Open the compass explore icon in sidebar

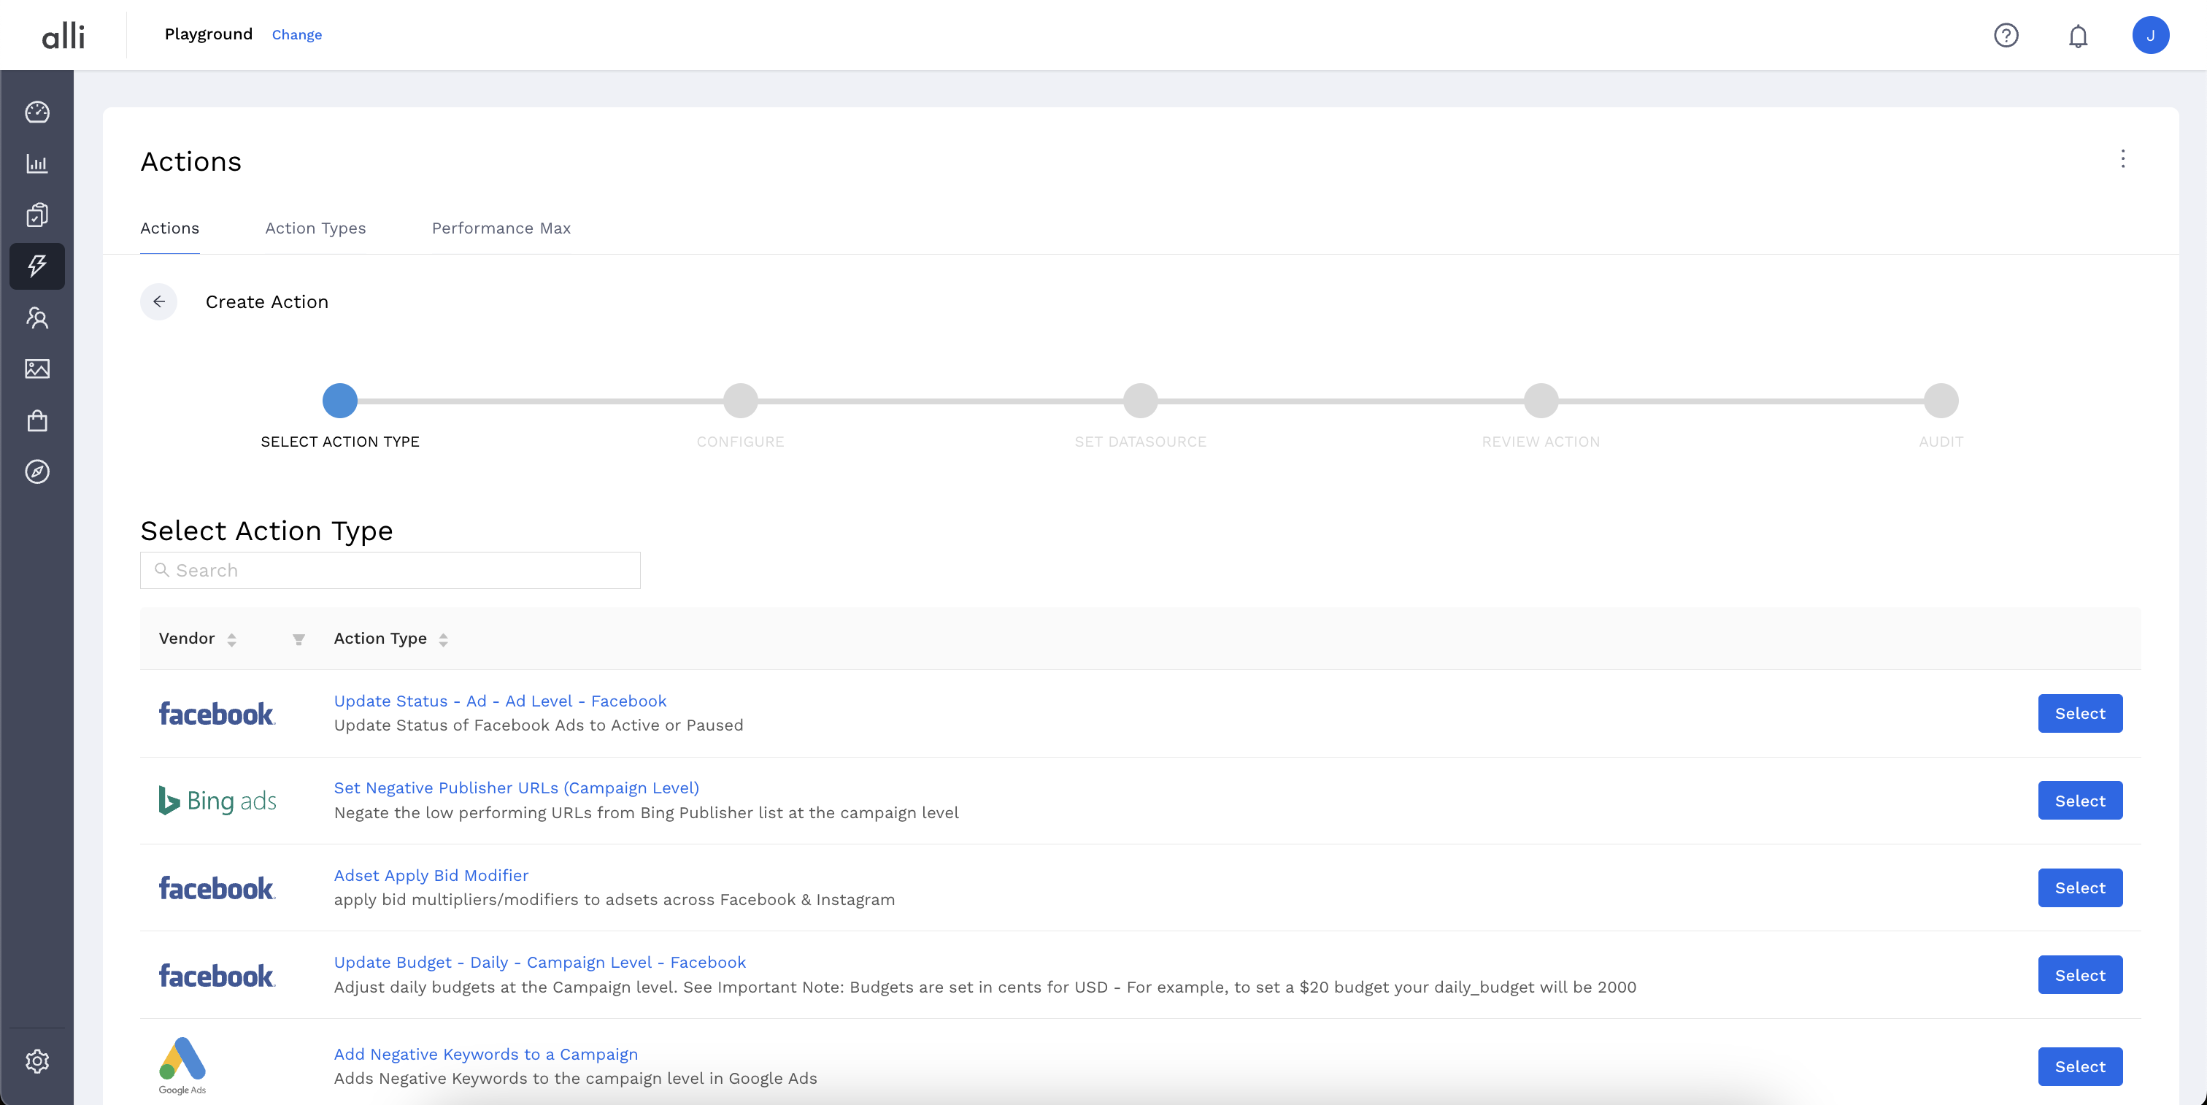click(x=36, y=472)
